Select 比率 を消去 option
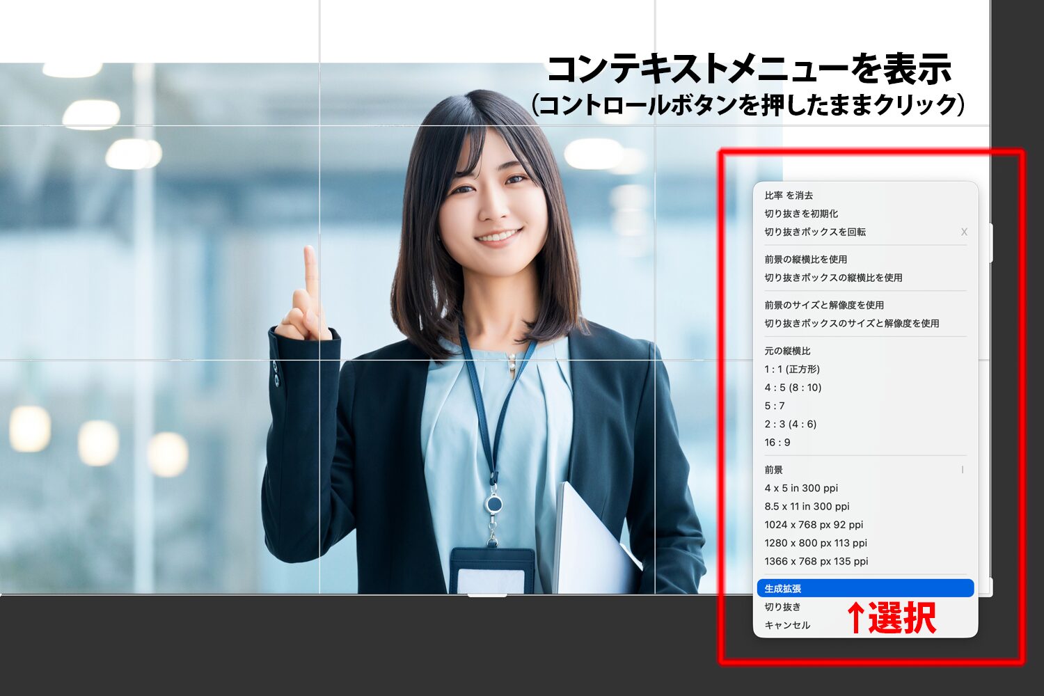Screen dimensions: 1044x696 [x=789, y=196]
